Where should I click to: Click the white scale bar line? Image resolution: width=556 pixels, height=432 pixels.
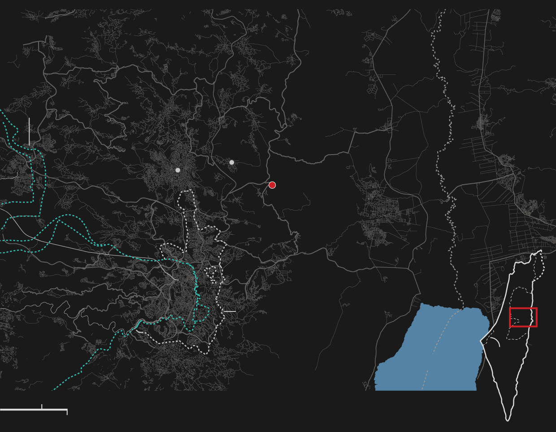coord(22,410)
